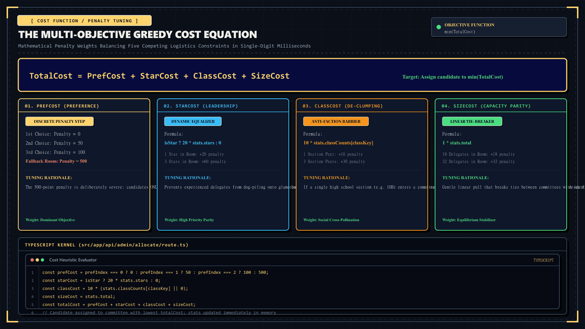Viewport: 585px width, 329px height.
Task: Click the isStar ? 20 * stats.stars formula
Action: pos(193,143)
